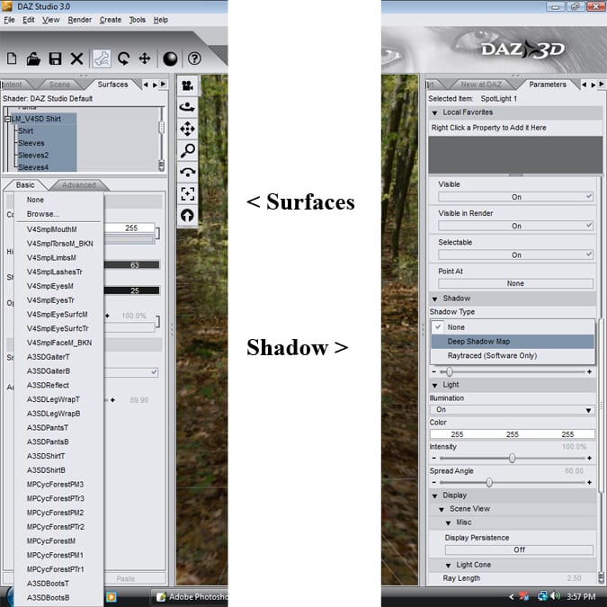Open the Create menu
This screenshot has height=607, width=607.
[x=111, y=20]
